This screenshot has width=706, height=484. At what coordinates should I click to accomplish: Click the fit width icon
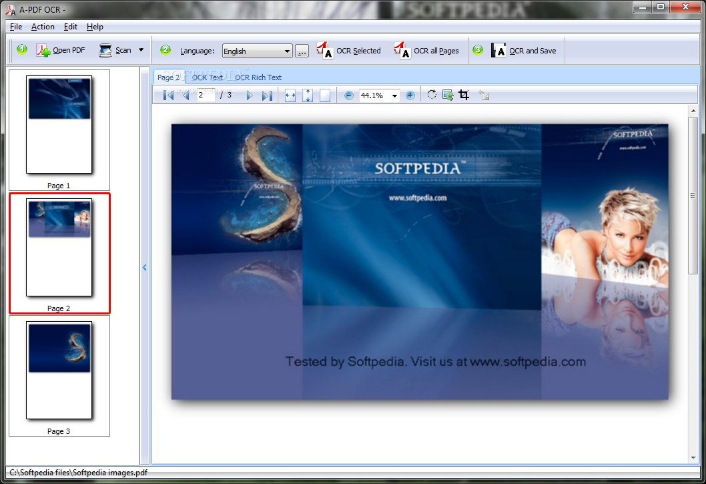(290, 95)
